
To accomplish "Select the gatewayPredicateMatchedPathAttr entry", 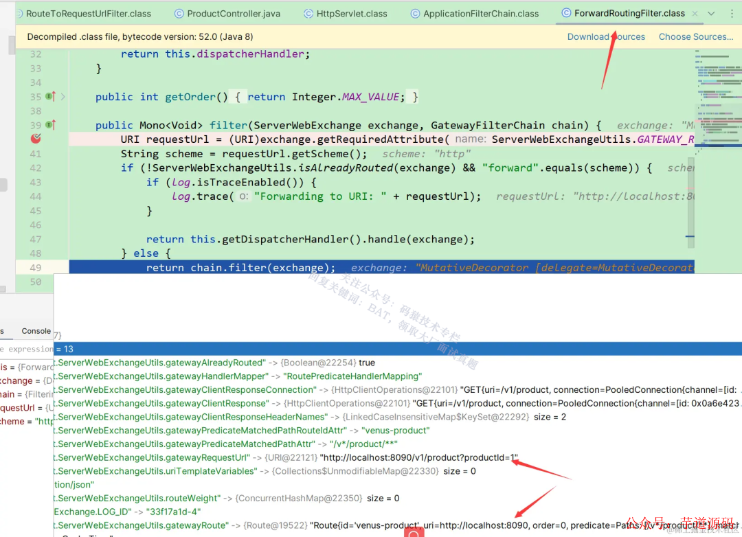I will point(226,444).
